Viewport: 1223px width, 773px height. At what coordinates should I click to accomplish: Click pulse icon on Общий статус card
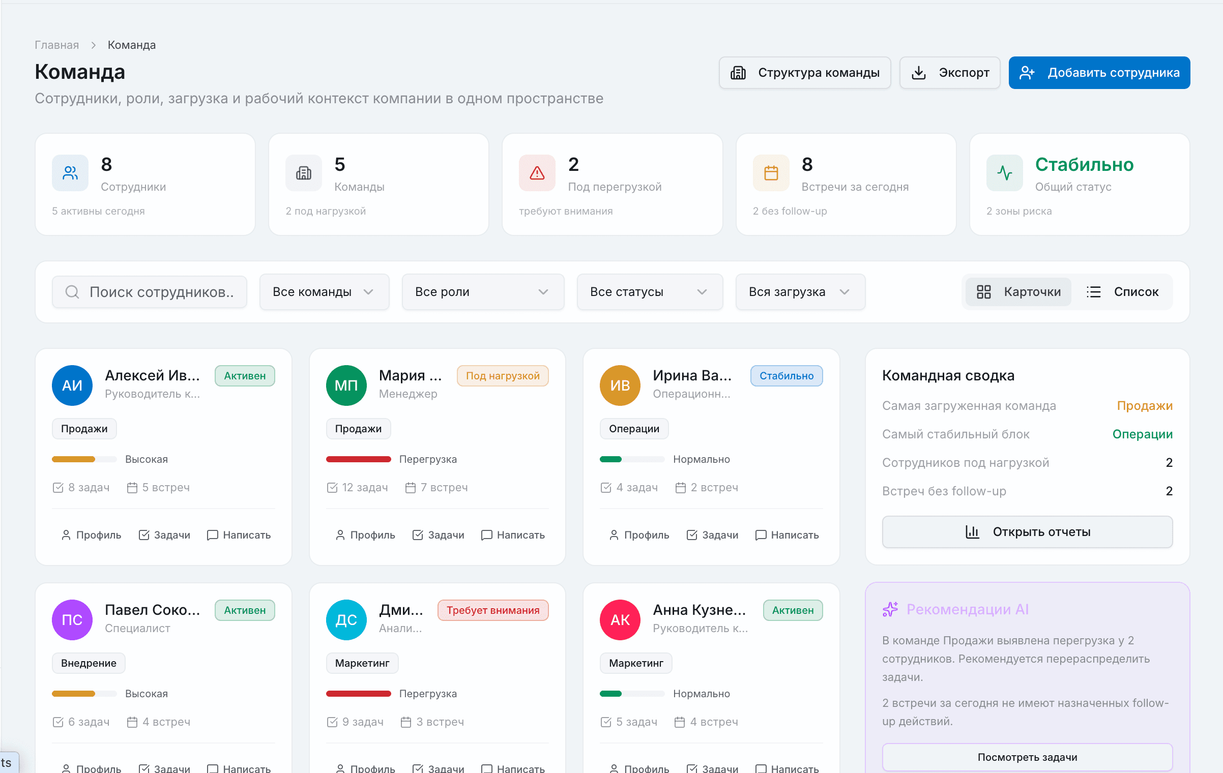point(1004,172)
